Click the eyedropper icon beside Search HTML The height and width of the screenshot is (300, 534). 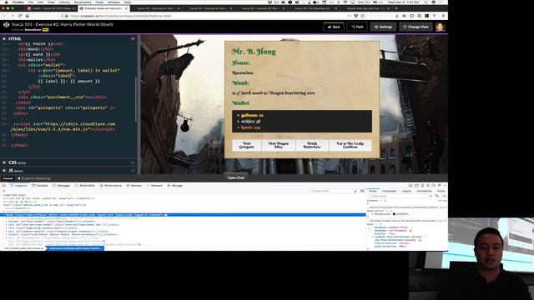coord(355,191)
